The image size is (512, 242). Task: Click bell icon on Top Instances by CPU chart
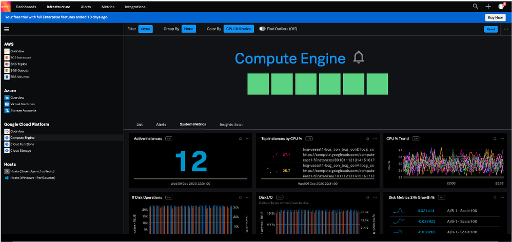(x=367, y=138)
